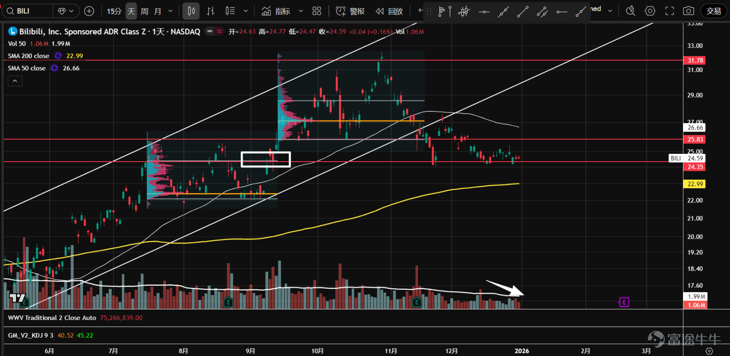Select the horizontal ray drawing tool
The width and height of the screenshot is (730, 356).
point(562,12)
